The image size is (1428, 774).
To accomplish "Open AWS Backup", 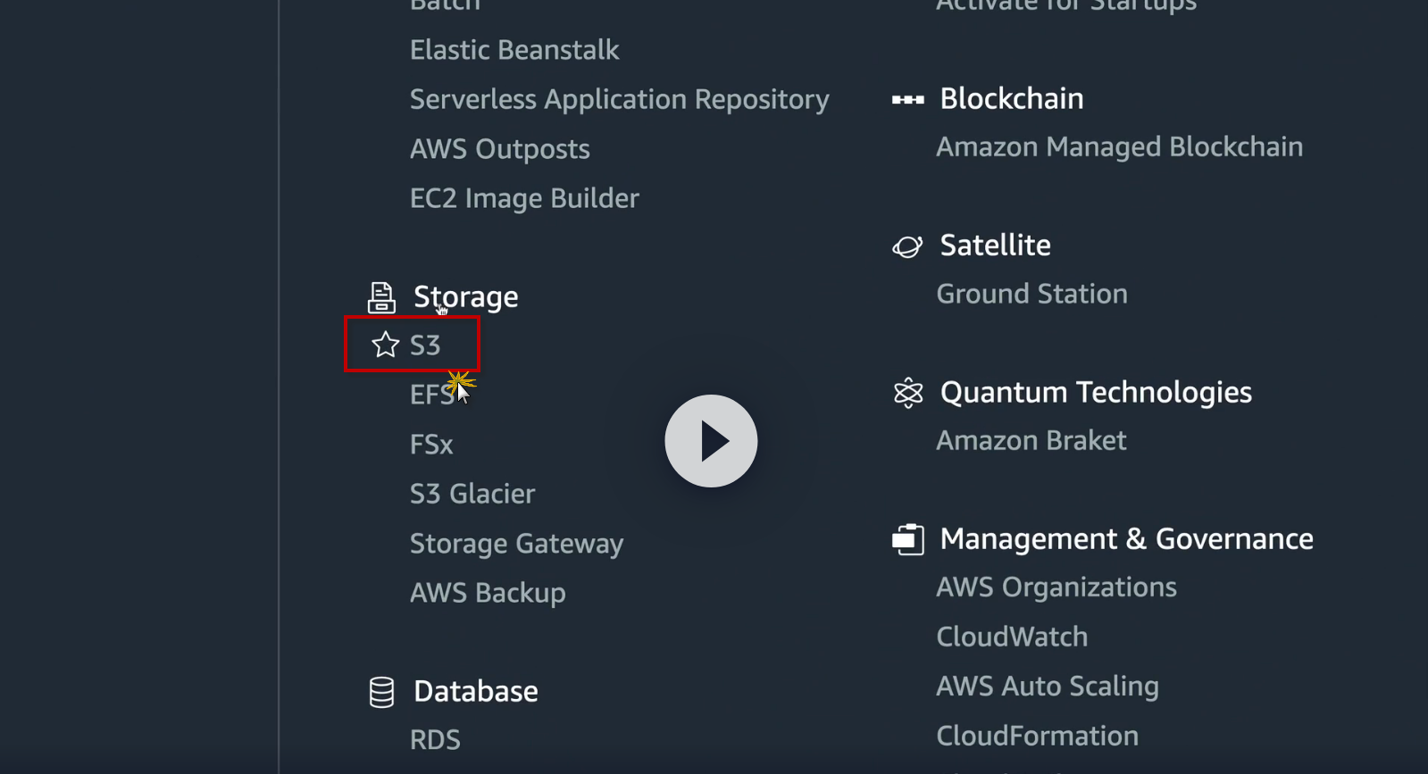I will click(x=488, y=593).
